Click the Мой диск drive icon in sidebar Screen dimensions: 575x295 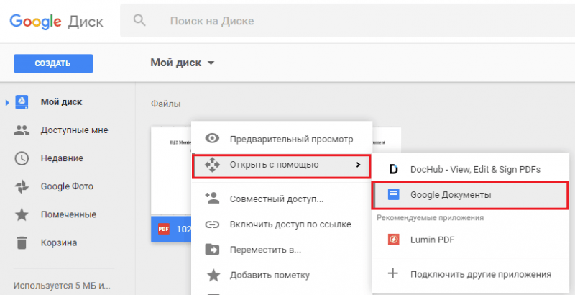22,102
